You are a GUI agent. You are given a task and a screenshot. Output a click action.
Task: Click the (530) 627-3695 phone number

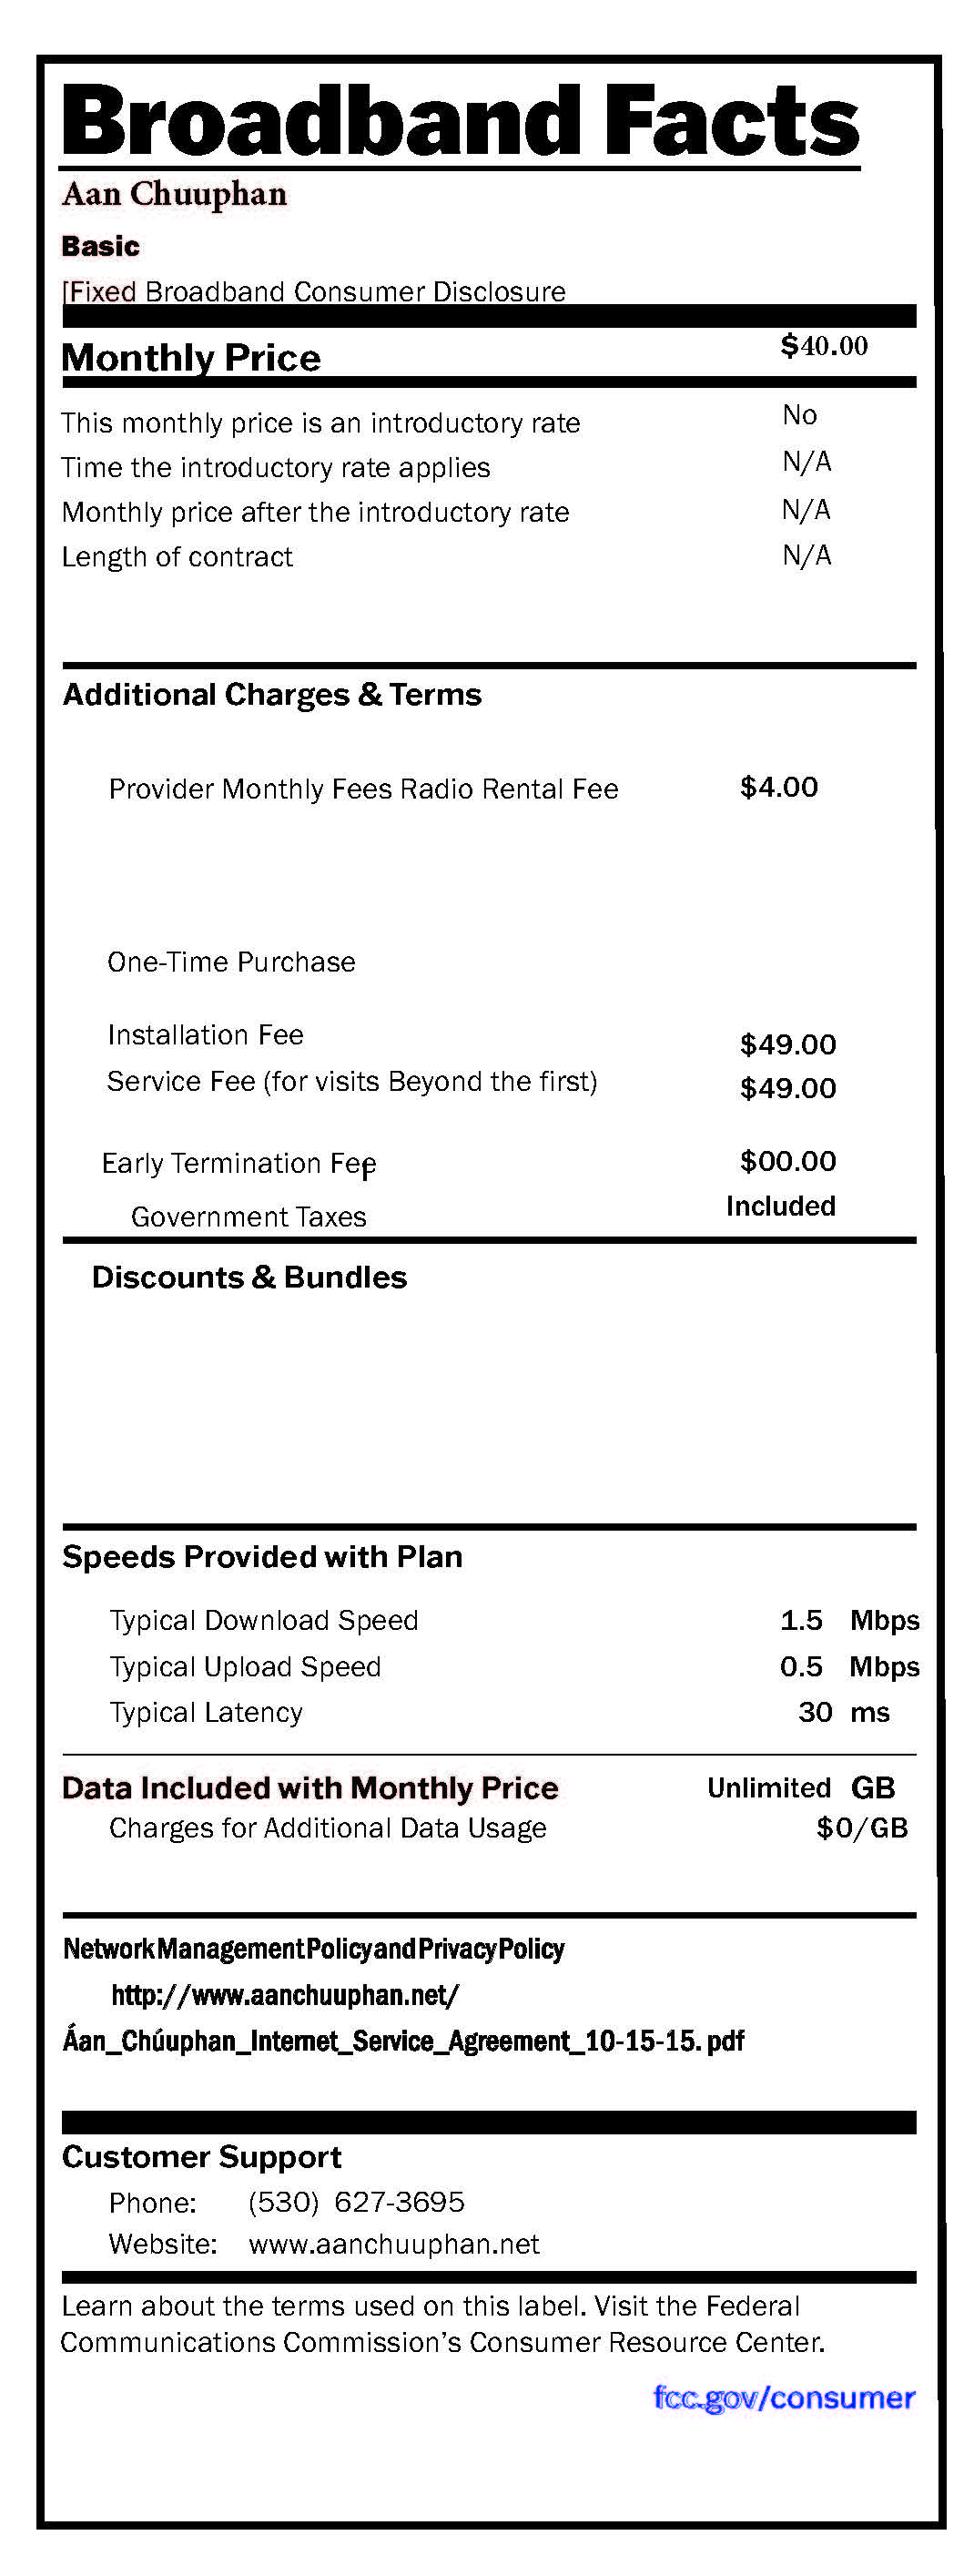[x=356, y=2202]
